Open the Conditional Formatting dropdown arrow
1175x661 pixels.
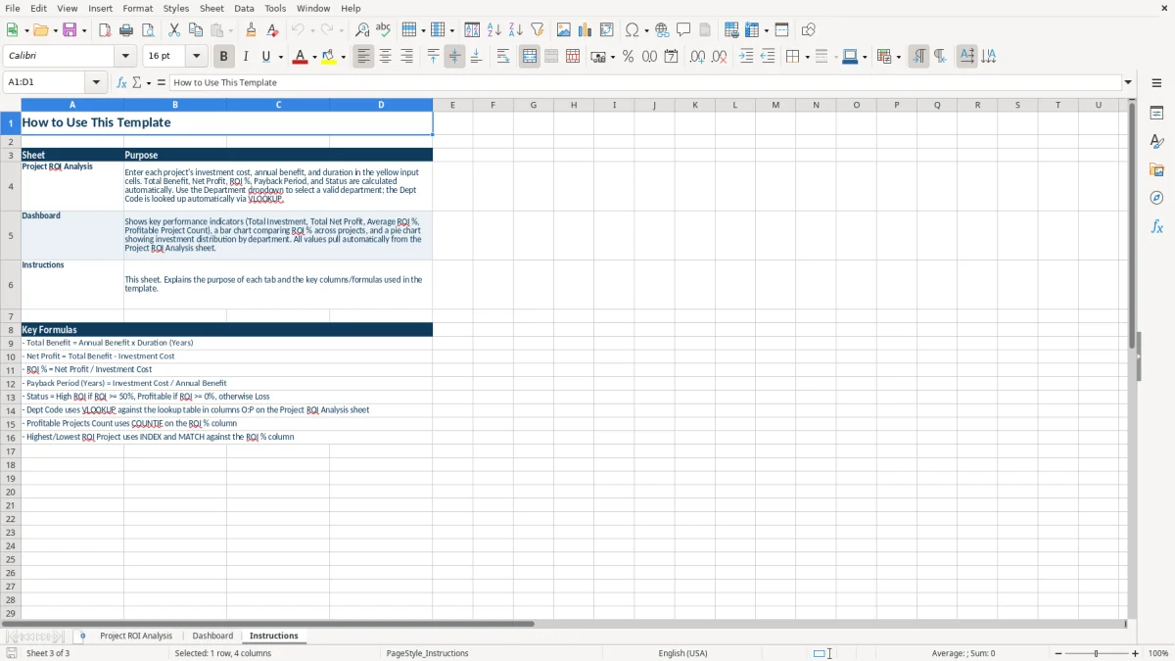coord(898,57)
